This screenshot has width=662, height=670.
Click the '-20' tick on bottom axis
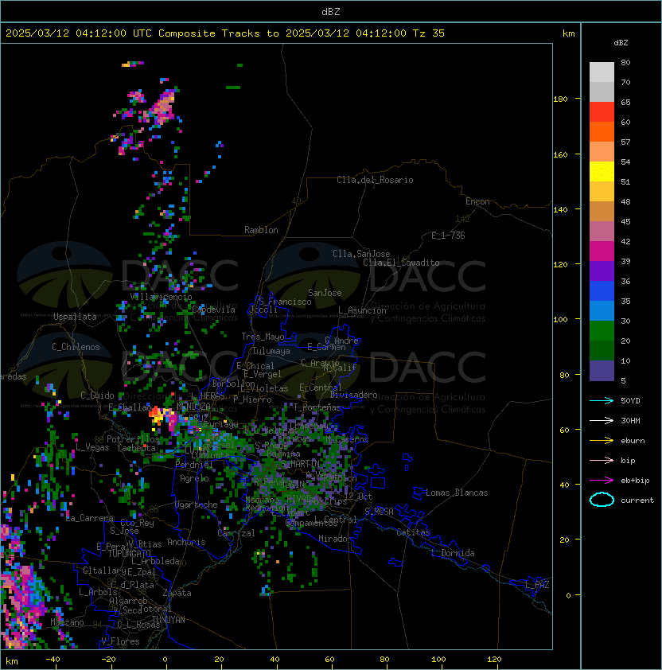[108, 660]
